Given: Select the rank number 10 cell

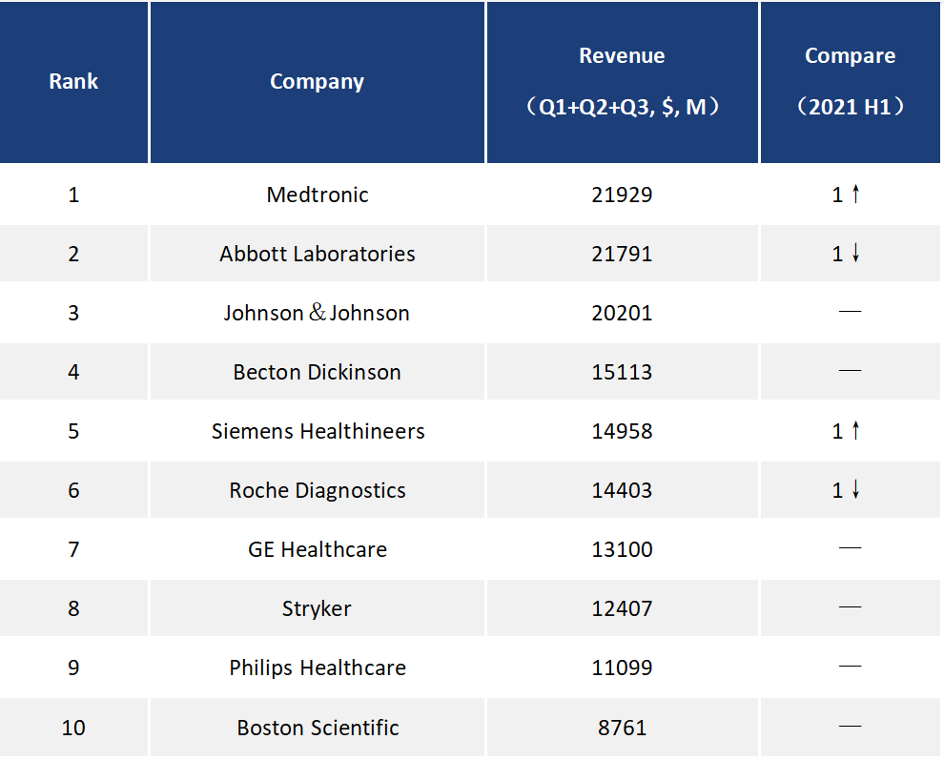Looking at the screenshot, I should click(73, 728).
